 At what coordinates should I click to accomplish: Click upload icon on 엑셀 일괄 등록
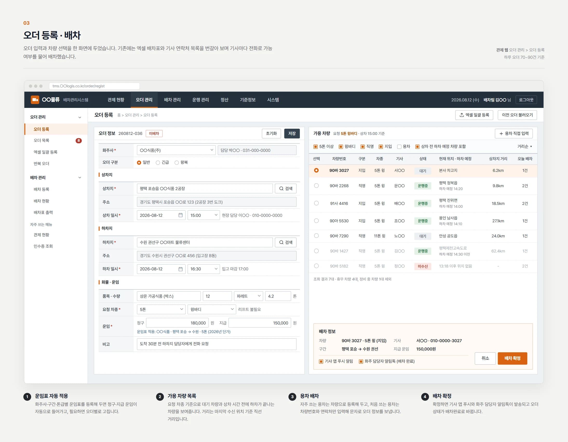point(462,115)
